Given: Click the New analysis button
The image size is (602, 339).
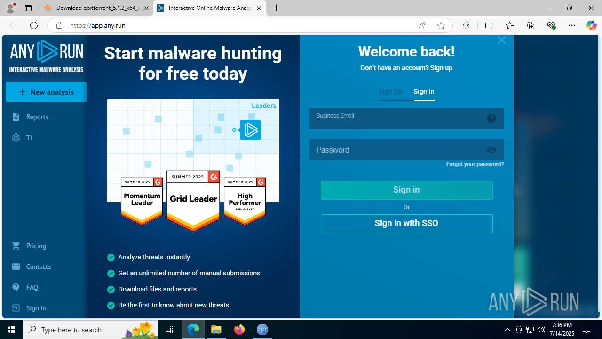Looking at the screenshot, I should pyautogui.click(x=46, y=92).
